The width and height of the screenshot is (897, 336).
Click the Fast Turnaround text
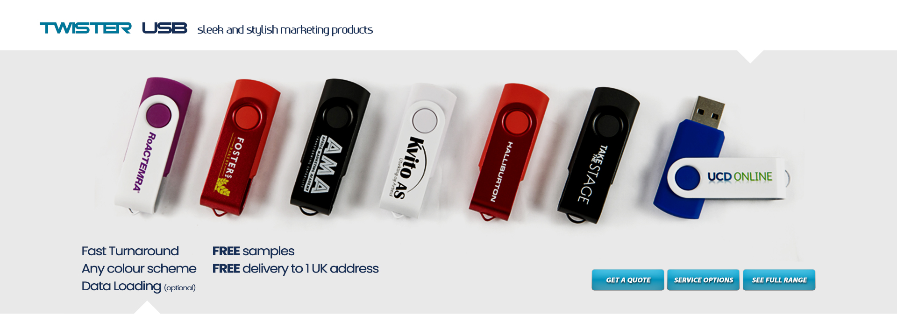tap(130, 251)
